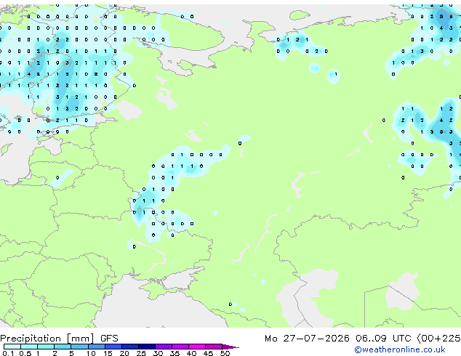This screenshot has height=356, width=461.
Task: Pick the 15–20 mm legend color swatch
Action: [113, 347]
